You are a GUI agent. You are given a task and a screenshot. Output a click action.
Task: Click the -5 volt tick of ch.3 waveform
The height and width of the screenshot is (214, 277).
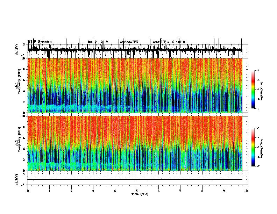pos(23,185)
